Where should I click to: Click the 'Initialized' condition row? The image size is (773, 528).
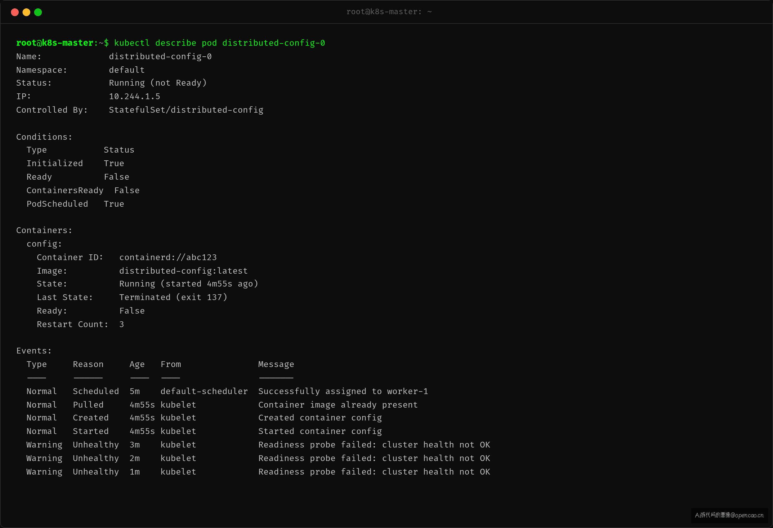coord(75,164)
